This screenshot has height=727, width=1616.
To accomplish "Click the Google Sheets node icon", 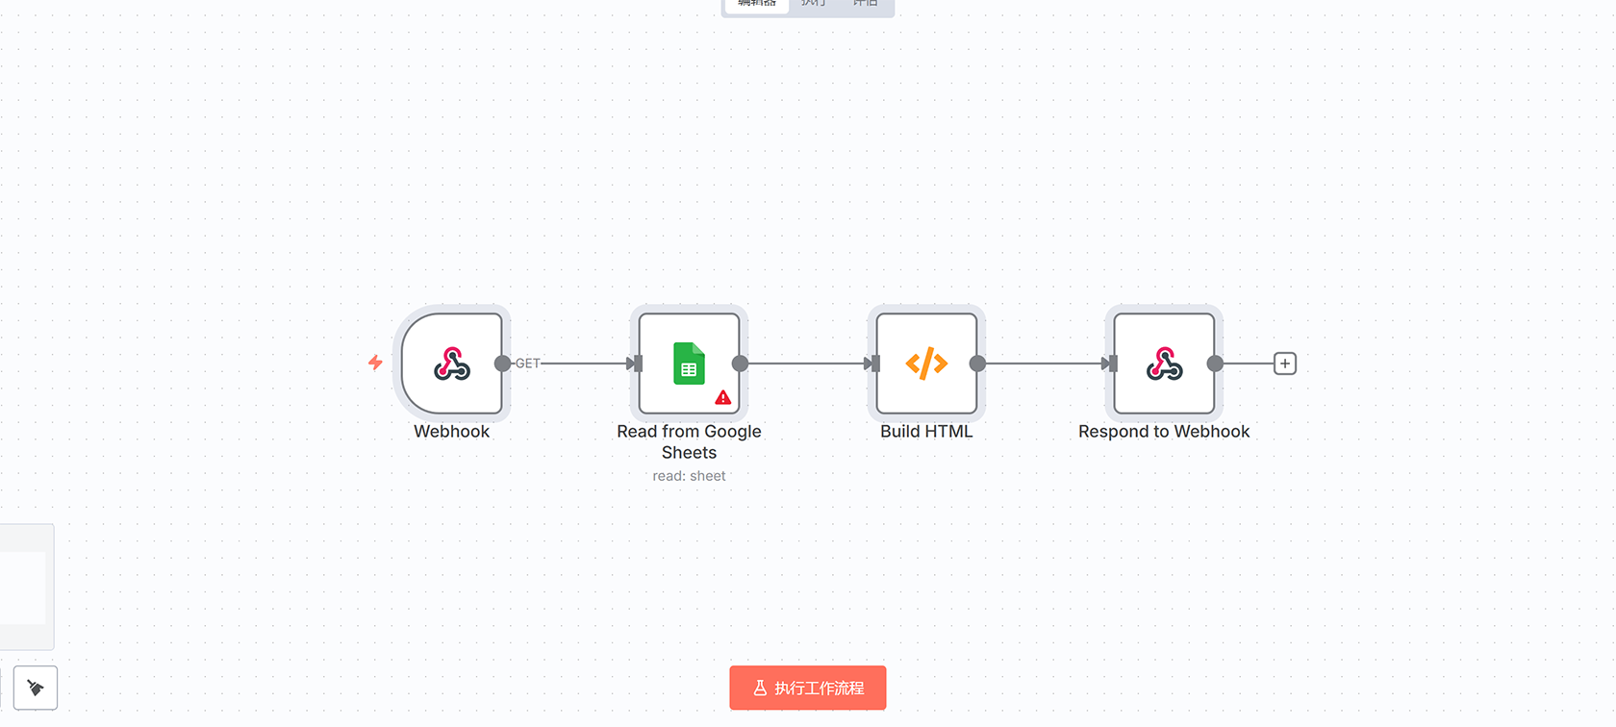I will click(x=689, y=363).
